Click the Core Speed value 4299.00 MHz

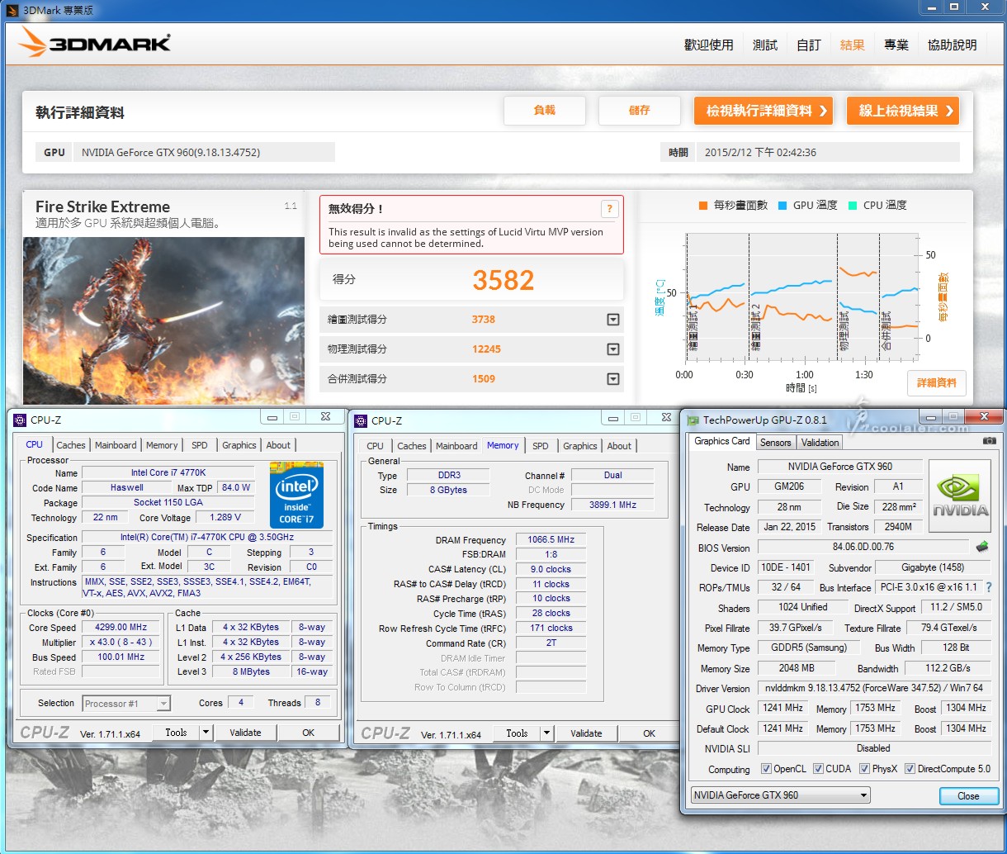[x=121, y=628]
